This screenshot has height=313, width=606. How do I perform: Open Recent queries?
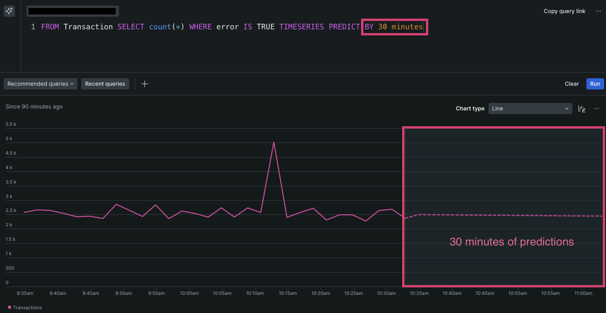(x=105, y=84)
